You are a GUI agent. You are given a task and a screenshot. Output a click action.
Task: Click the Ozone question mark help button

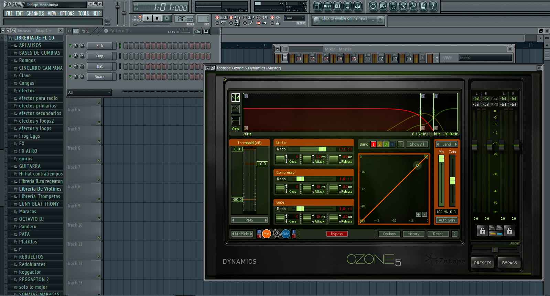[x=455, y=234]
